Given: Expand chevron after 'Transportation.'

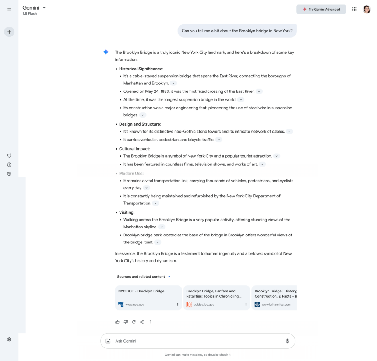Looking at the screenshot, I should 156,203.
